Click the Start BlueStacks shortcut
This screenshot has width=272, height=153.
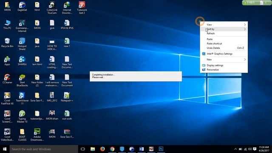pos(22,80)
